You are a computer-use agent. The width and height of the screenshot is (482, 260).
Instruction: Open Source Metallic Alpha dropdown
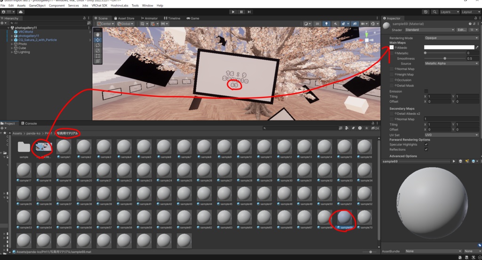click(x=451, y=64)
